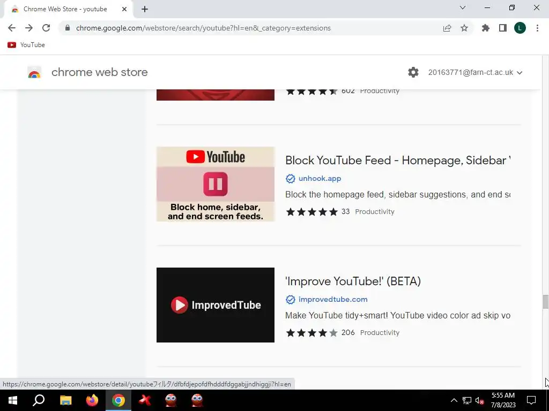Open the Chrome profile avatar L
Viewport: 549px width, 411px height.
click(520, 28)
